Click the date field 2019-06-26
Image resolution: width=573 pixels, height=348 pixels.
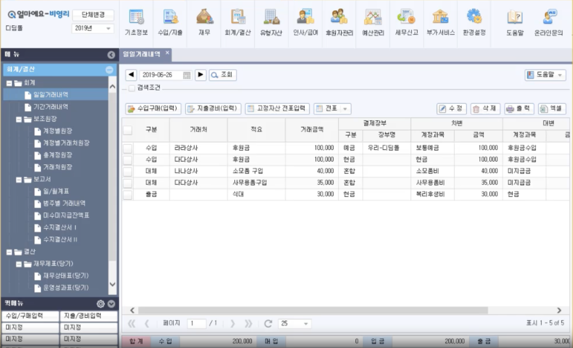pos(161,75)
